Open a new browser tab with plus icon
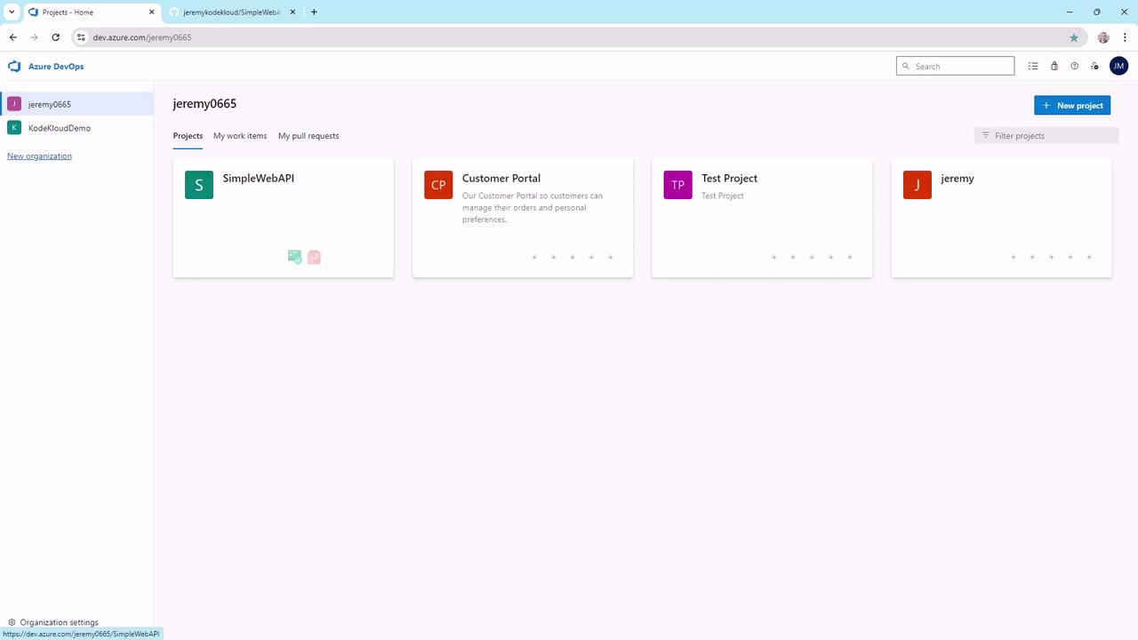 point(314,12)
